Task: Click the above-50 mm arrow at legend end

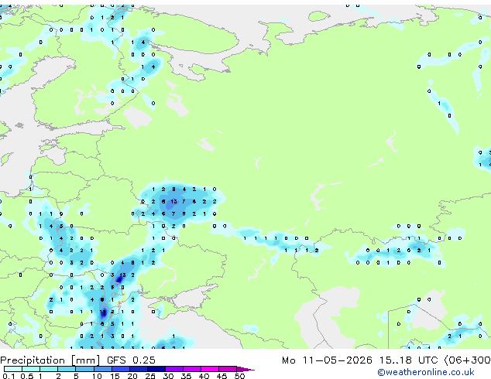Action: 245,369
